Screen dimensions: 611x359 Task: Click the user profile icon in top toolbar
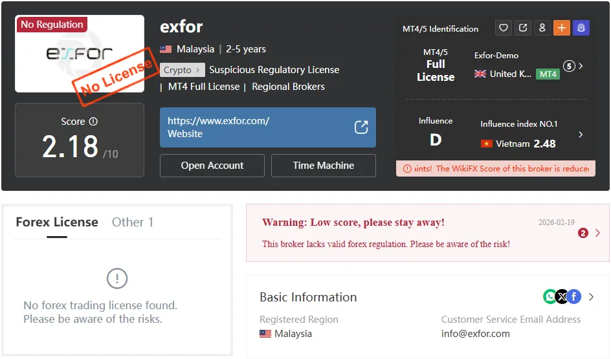pos(542,28)
